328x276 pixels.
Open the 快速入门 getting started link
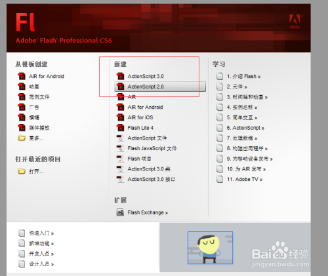coord(41,233)
